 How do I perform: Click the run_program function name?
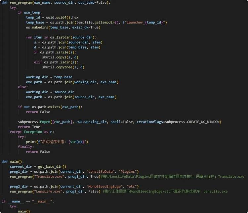click(x=21, y=3)
